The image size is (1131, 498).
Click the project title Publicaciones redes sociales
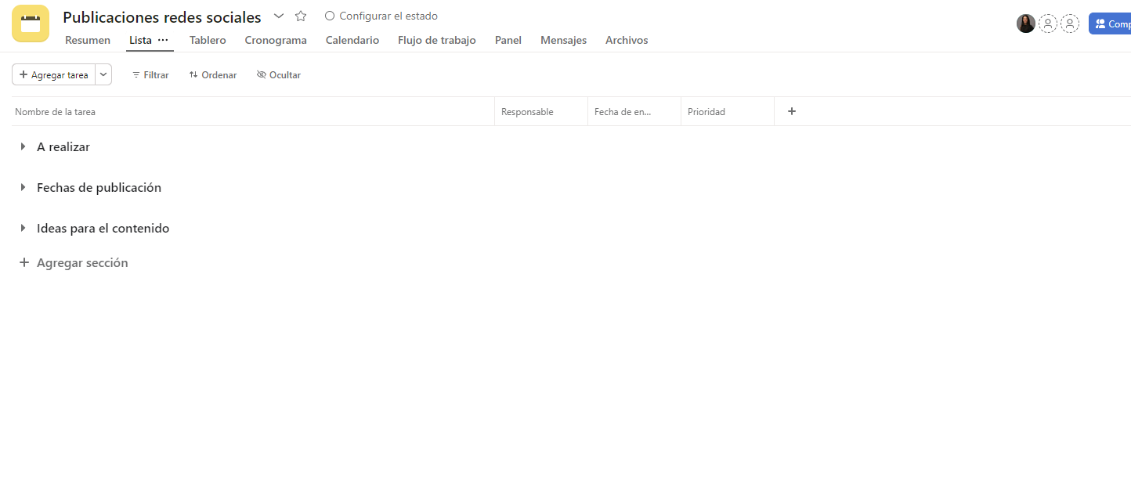[162, 17]
